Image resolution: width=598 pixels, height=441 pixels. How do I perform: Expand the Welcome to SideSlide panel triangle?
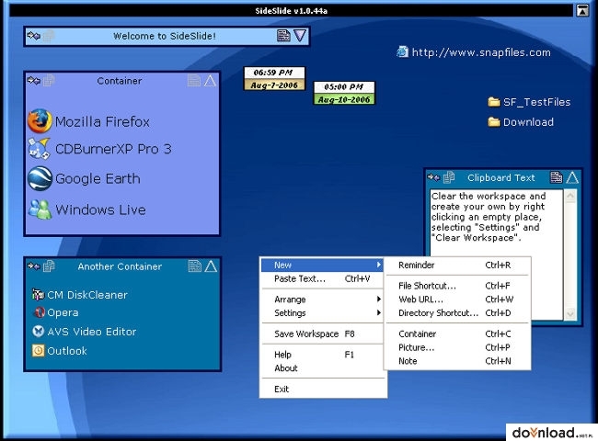300,36
